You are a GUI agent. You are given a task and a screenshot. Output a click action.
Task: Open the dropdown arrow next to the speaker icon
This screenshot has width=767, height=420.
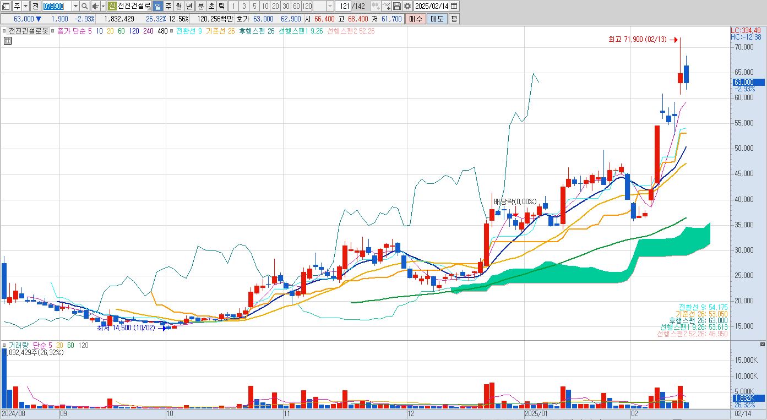tap(103, 6)
